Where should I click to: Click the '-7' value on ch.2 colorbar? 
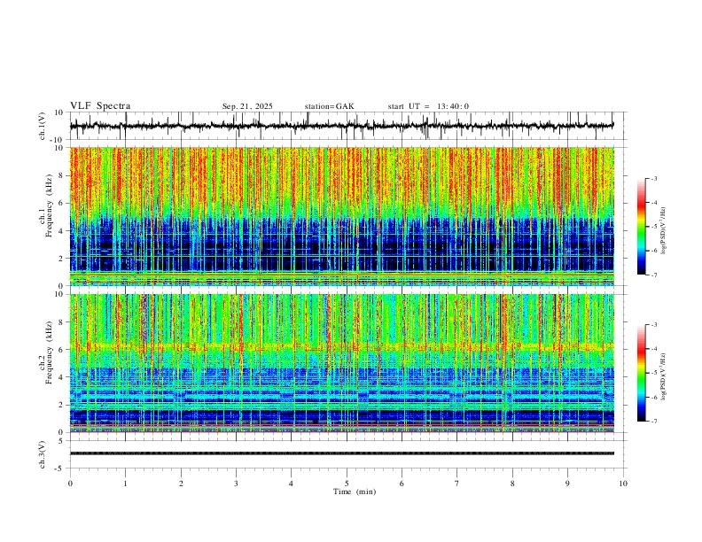point(654,422)
